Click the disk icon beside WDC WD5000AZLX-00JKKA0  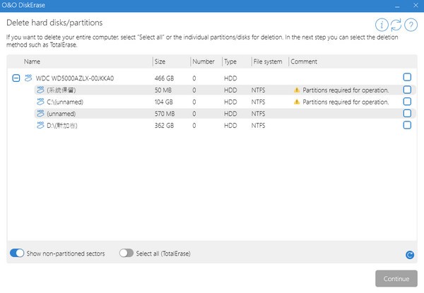[28, 78]
